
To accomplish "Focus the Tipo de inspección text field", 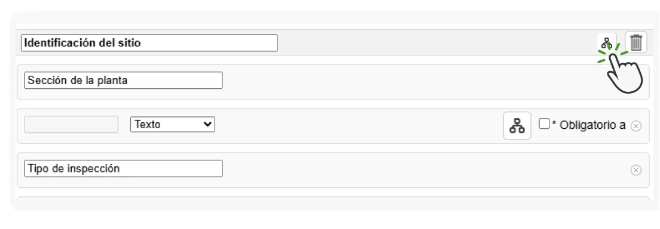I will click(x=123, y=169).
